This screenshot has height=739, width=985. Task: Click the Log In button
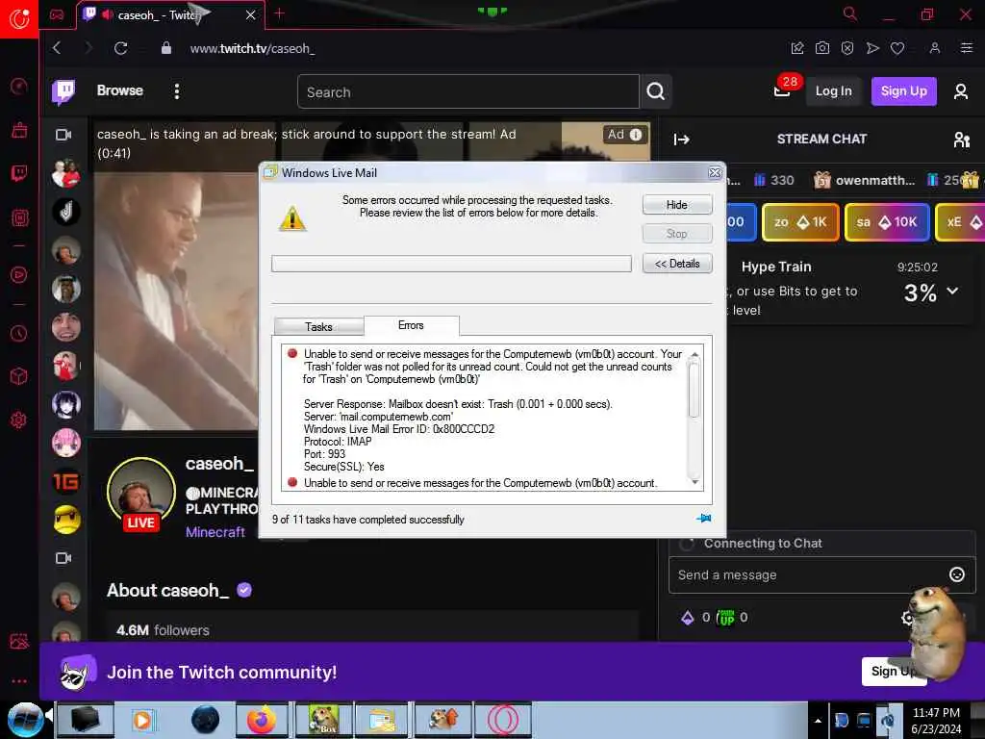coord(834,91)
